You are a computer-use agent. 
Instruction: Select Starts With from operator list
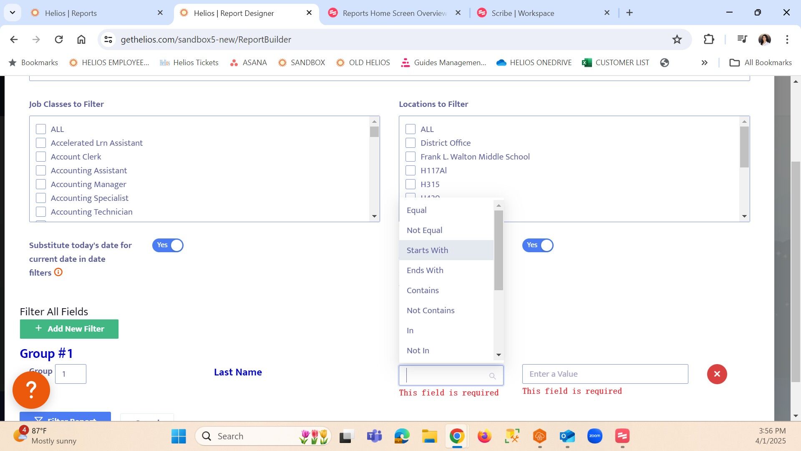427,250
